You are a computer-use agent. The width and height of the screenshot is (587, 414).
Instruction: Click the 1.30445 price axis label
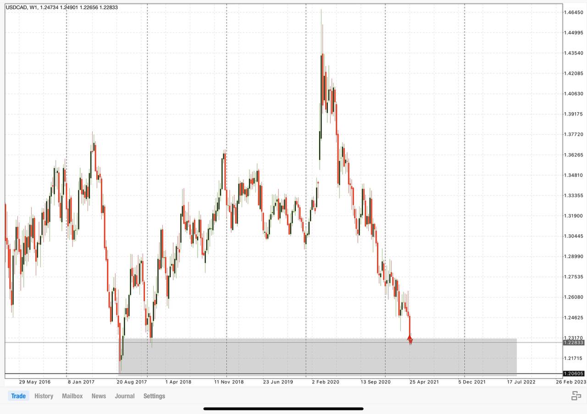click(575, 236)
